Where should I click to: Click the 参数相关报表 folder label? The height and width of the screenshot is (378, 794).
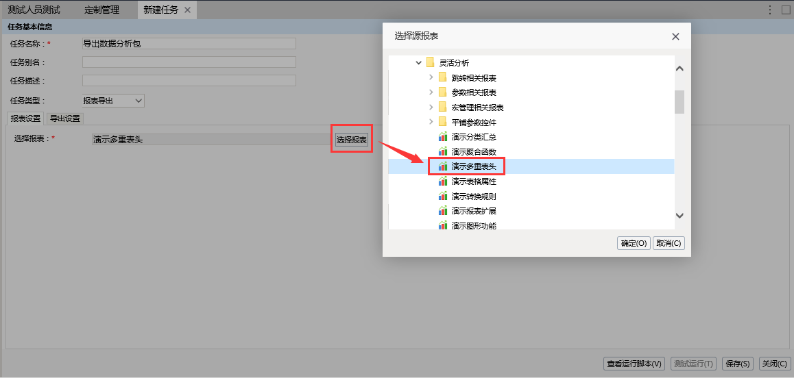click(474, 92)
